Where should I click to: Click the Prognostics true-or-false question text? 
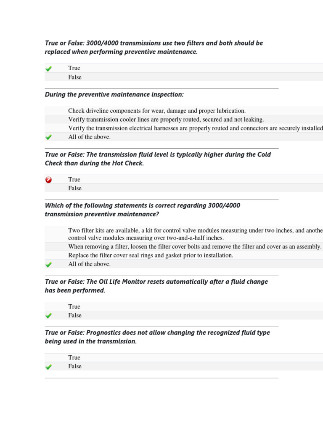click(157, 337)
